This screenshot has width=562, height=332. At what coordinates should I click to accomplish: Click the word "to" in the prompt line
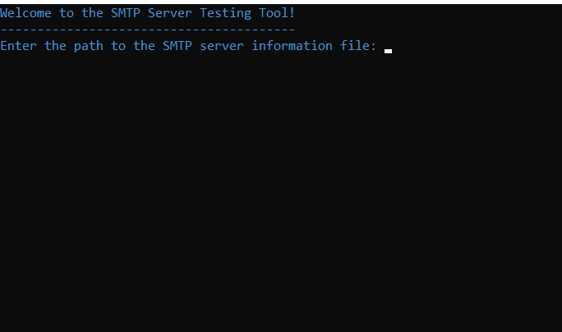[x=118, y=46]
